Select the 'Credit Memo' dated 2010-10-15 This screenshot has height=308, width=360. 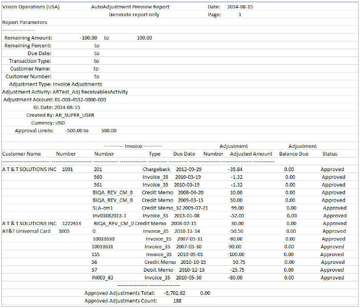coord(160,263)
